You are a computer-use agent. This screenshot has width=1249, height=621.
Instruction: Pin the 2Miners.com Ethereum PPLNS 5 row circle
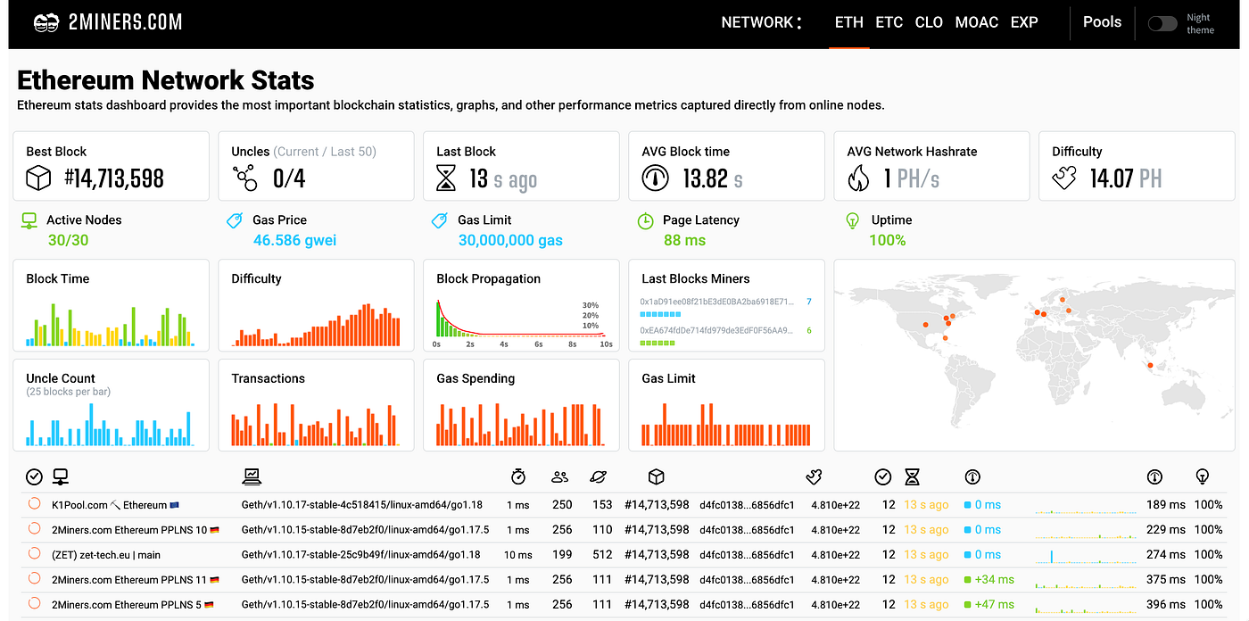35,604
